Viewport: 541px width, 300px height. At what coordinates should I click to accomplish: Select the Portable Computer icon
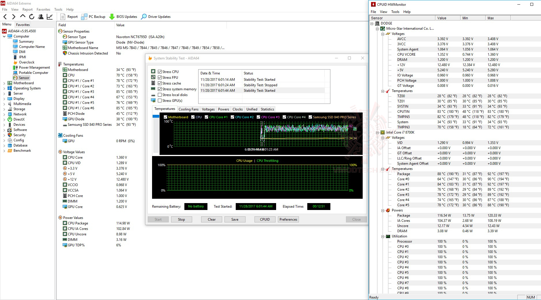coord(15,73)
